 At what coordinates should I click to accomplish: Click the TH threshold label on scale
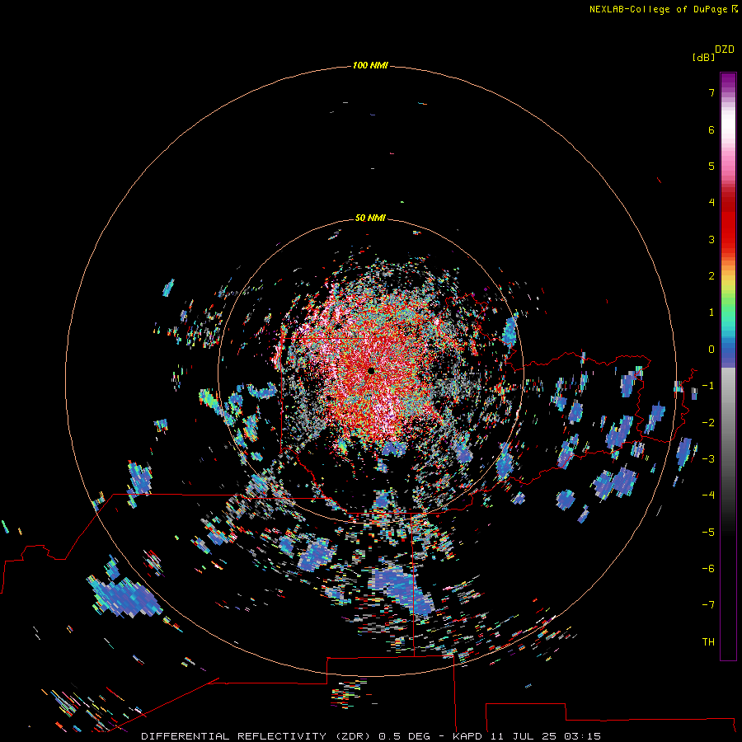[x=708, y=642]
